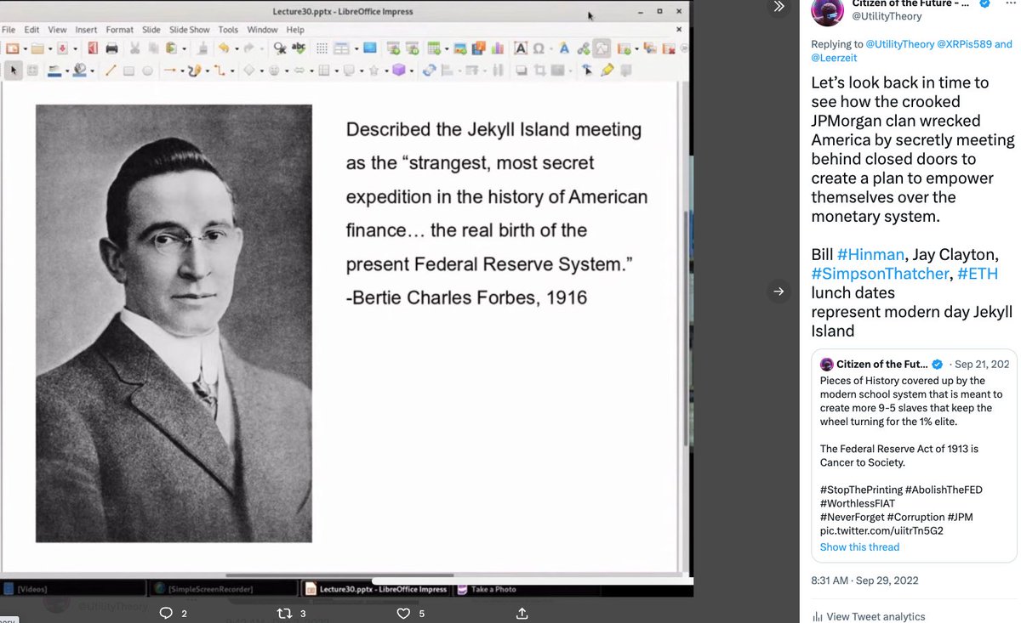Image resolution: width=1021 pixels, height=623 pixels.
Task: Insert Special Character omega icon
Action: pyautogui.click(x=539, y=48)
